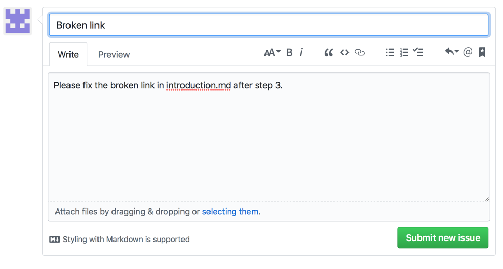
Task: Open the saved replies dropdown
Action: click(x=451, y=52)
